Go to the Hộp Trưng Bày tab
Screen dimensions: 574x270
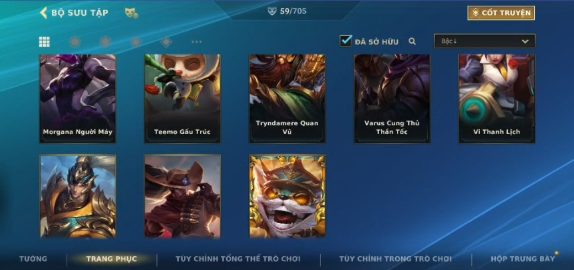(x=523, y=259)
